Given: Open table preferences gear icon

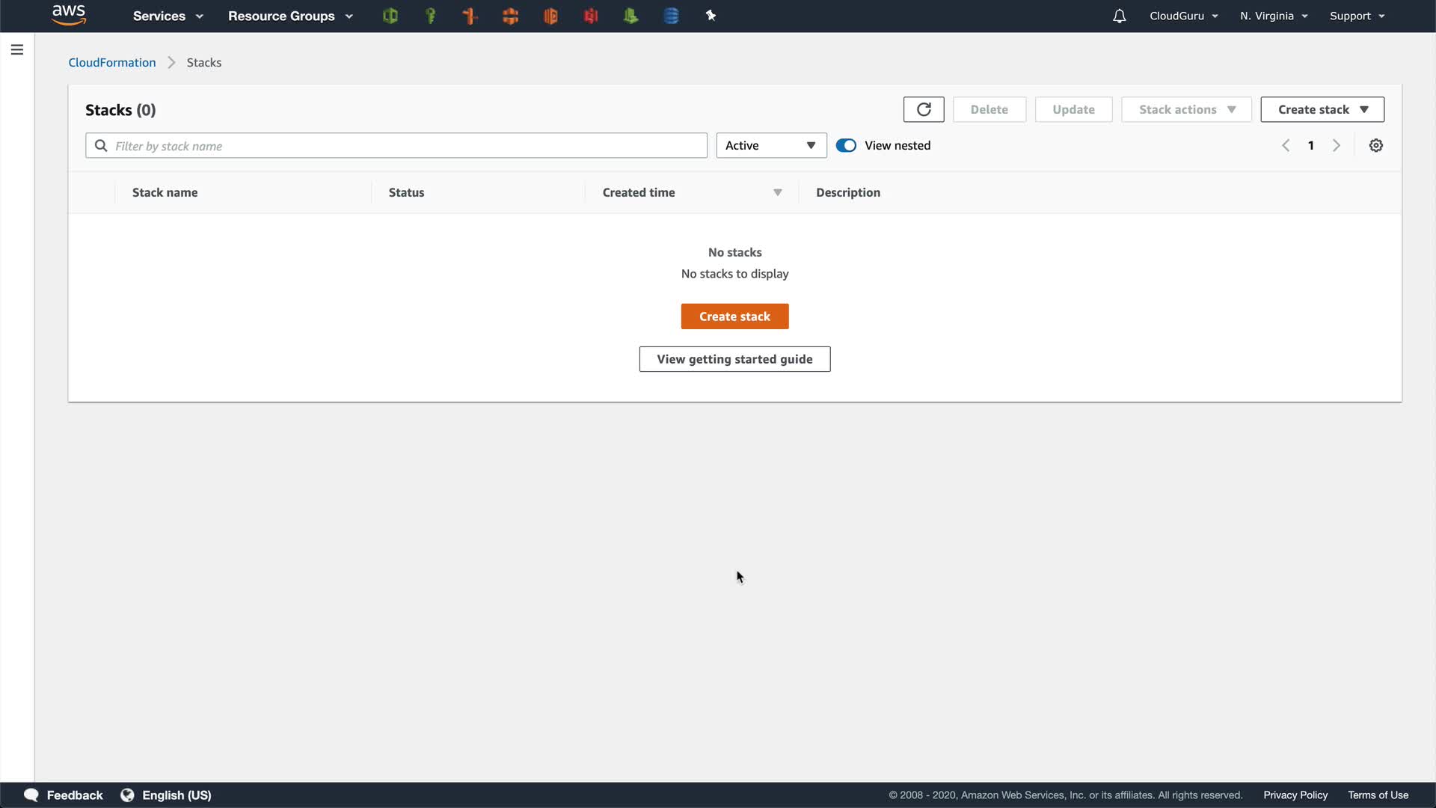Looking at the screenshot, I should coord(1375,146).
